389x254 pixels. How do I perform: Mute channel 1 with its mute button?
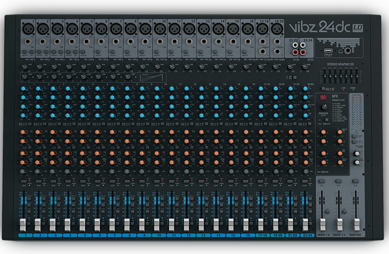pos(24,181)
